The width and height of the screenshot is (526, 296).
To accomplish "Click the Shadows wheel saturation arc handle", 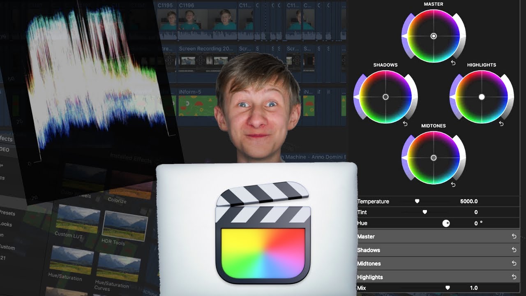I will [357, 97].
